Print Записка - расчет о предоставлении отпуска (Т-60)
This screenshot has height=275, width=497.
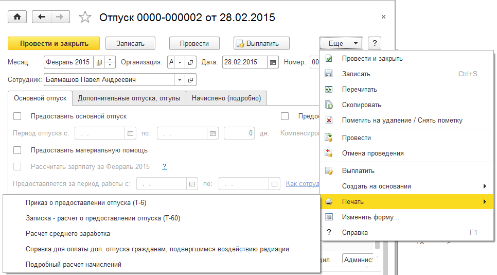pos(162,218)
